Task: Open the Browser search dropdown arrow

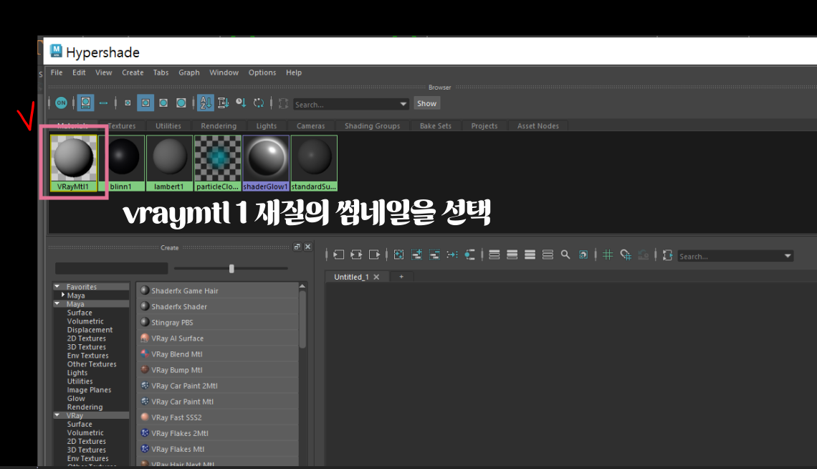Action: [x=403, y=104]
